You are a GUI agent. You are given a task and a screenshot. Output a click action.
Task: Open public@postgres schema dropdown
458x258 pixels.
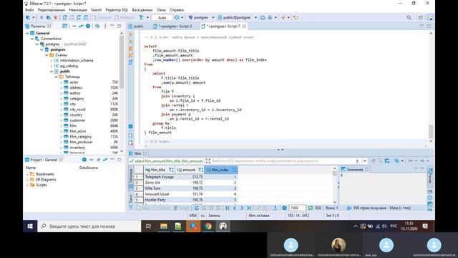[x=255, y=17]
